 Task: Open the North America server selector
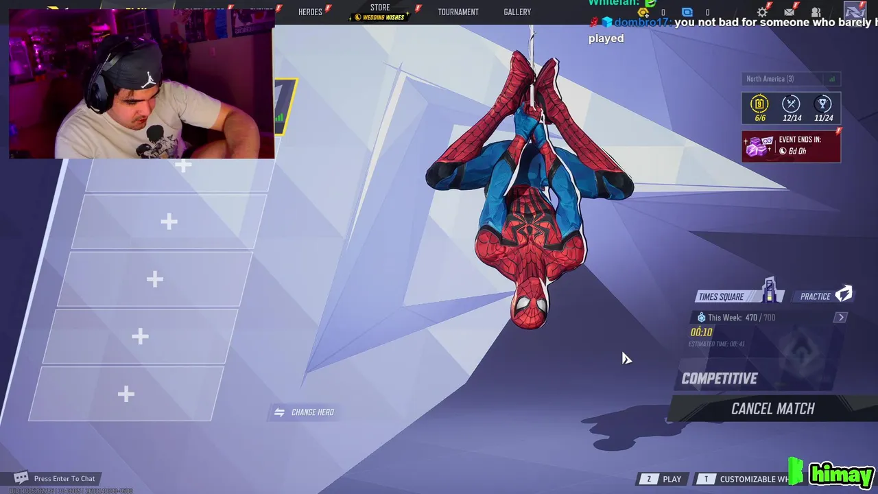point(791,79)
